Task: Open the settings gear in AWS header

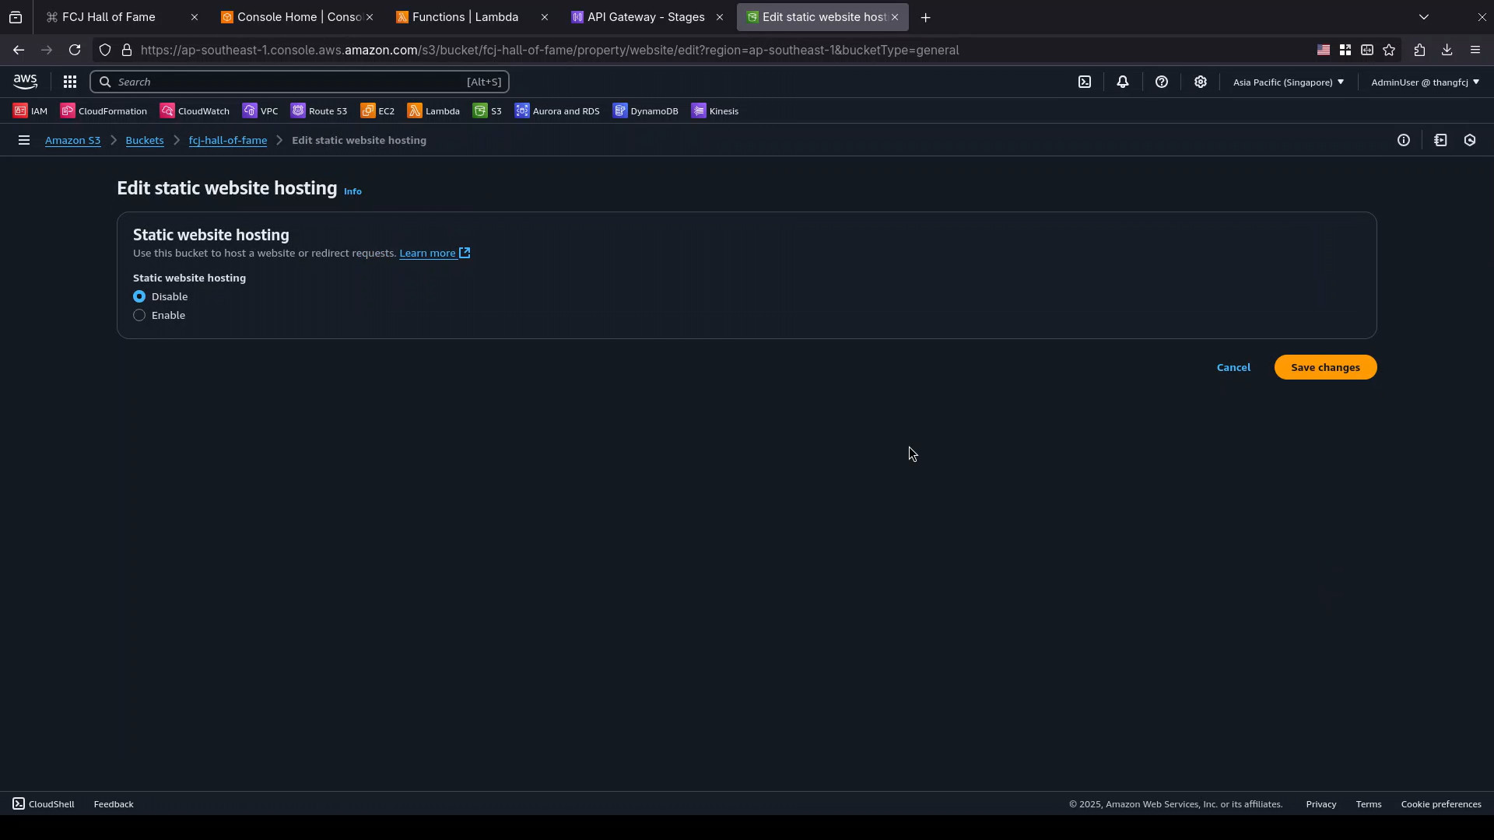Action: (1201, 82)
